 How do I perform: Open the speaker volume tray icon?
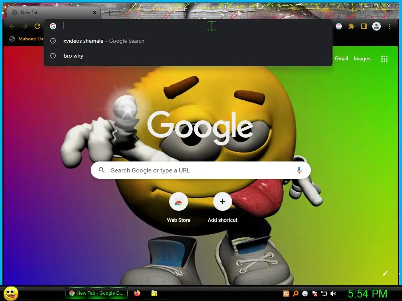[333, 294]
